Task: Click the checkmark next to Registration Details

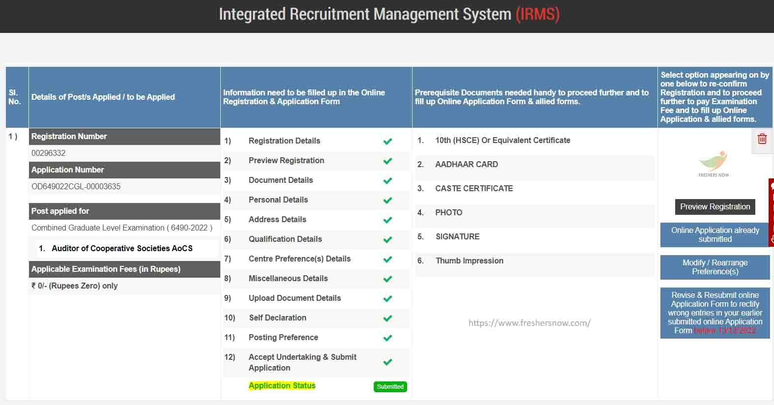Action: [x=387, y=141]
